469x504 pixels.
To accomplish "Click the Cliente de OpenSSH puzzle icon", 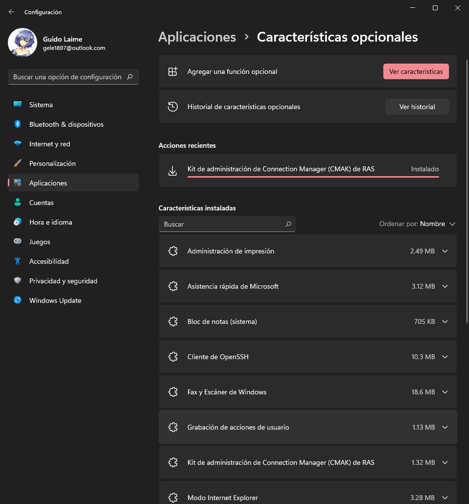I will pos(173,357).
